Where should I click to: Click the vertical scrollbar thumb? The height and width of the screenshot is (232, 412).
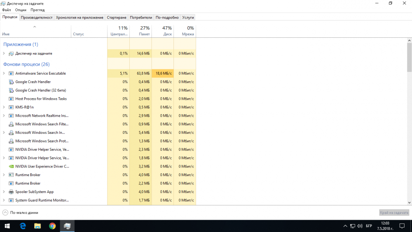coord(409,57)
